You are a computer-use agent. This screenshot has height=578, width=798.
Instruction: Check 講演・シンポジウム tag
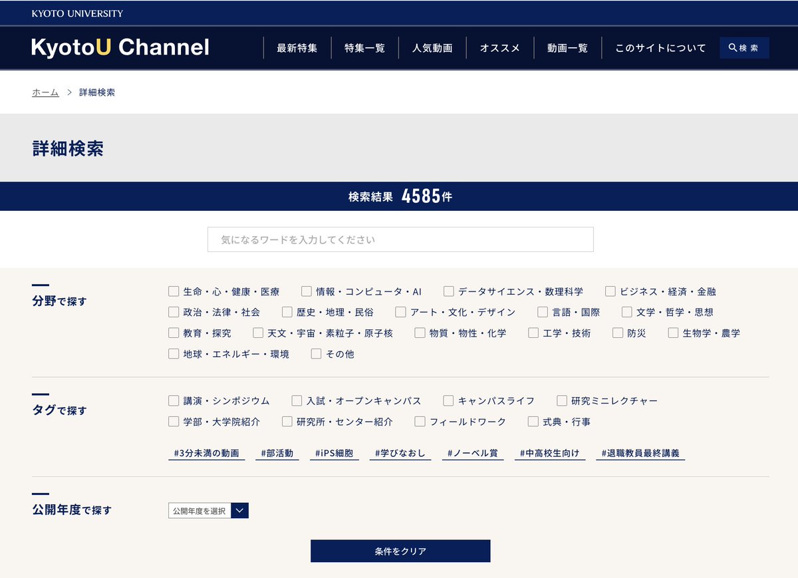(x=174, y=400)
